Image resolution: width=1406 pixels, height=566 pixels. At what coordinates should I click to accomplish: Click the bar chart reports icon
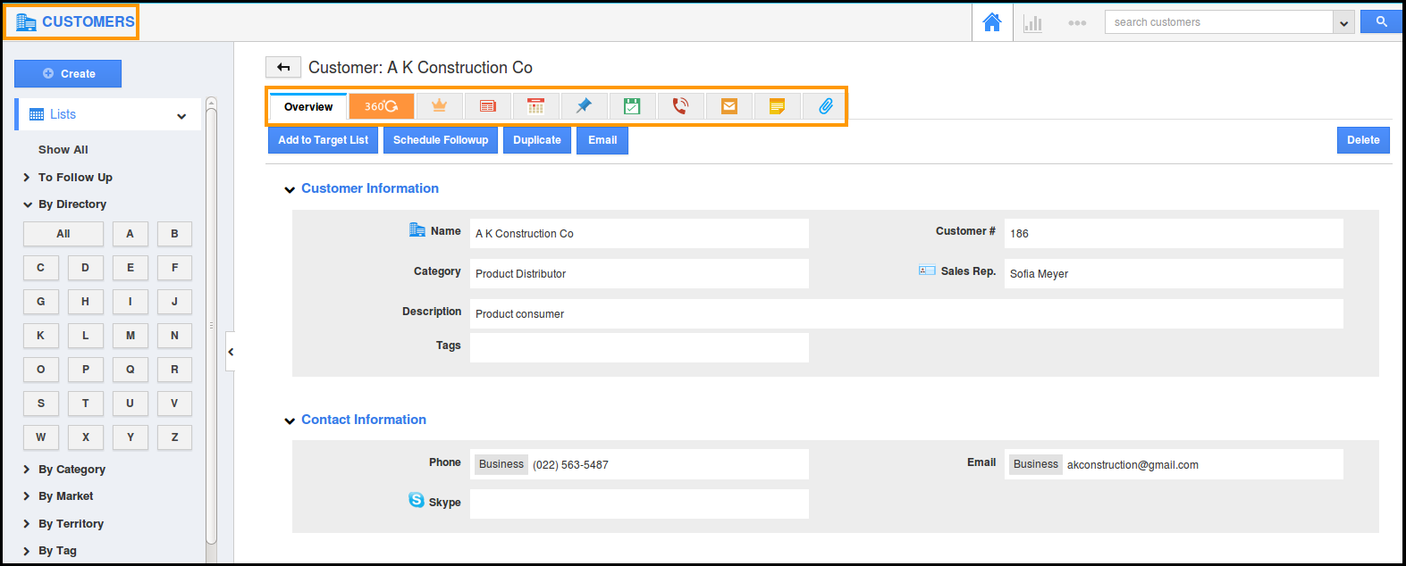click(x=1033, y=23)
